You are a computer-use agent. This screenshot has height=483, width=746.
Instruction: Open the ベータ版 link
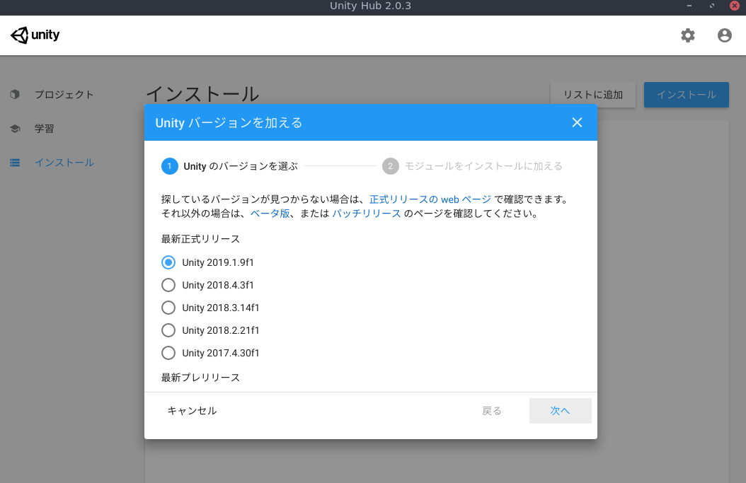pyautogui.click(x=270, y=214)
